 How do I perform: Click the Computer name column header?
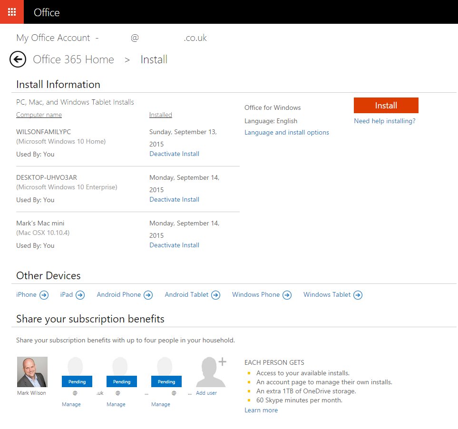point(39,115)
